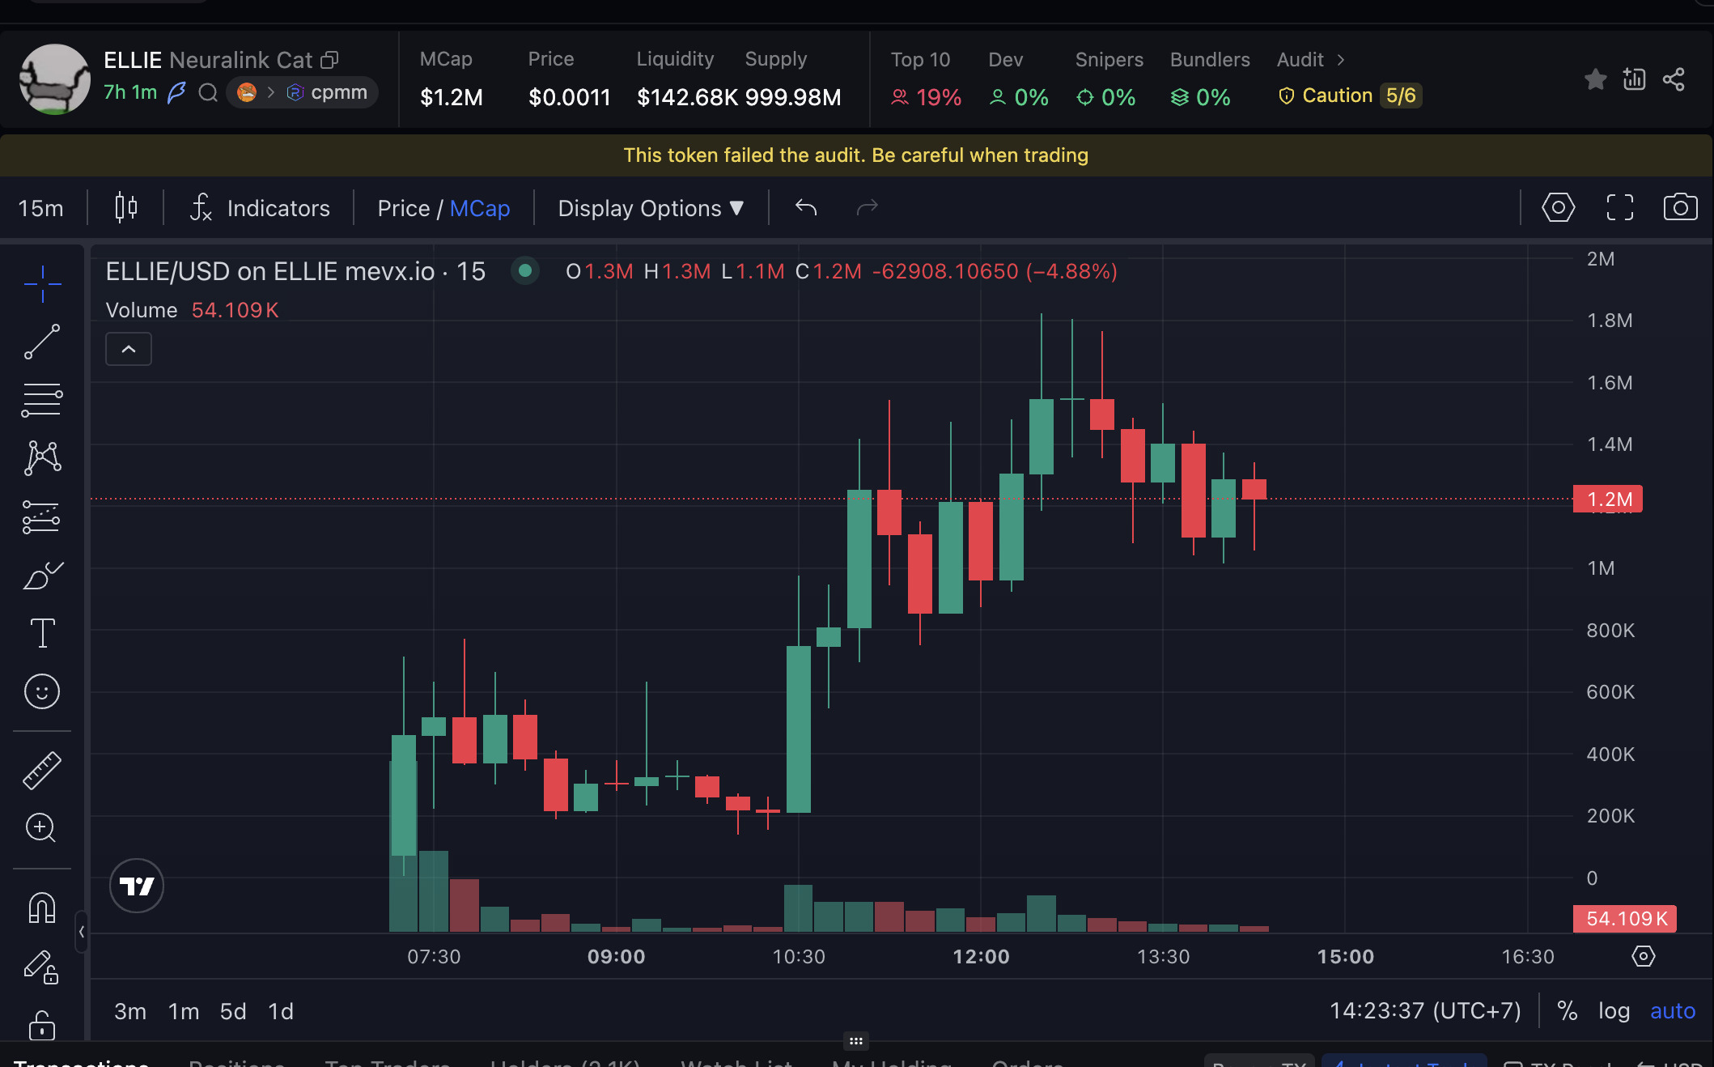Screen dimensions: 1714x1067
Task: Select the ruler measure tool
Action: pos(42,770)
